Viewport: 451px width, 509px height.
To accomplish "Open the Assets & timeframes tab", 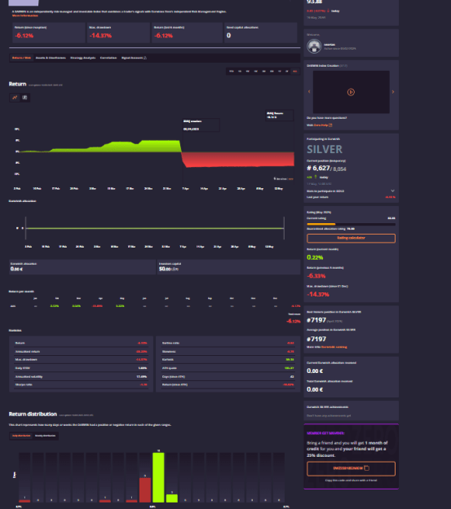I will pyautogui.click(x=51, y=58).
